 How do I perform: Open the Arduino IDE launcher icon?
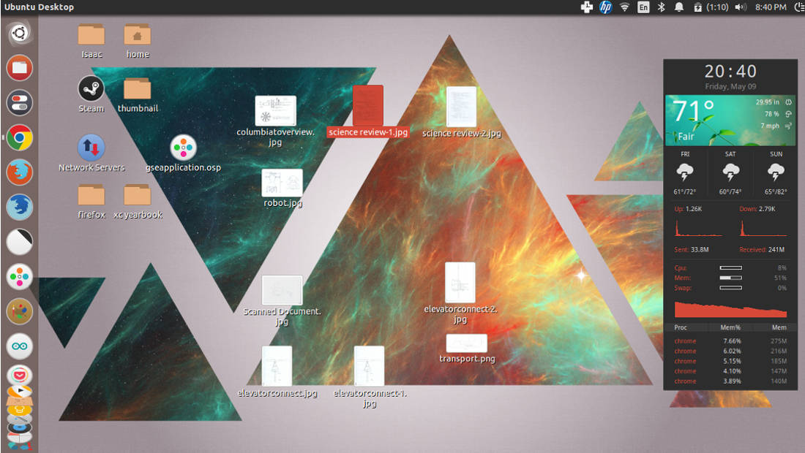(x=20, y=346)
